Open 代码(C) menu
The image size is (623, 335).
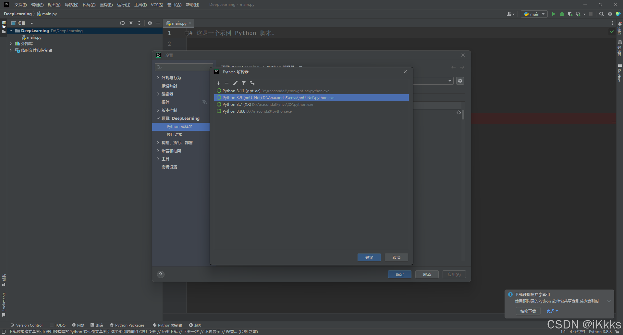[89, 5]
